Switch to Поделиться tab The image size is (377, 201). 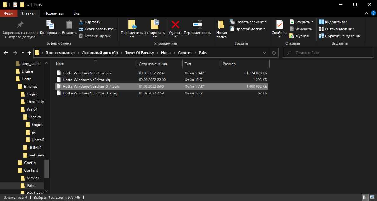(54, 13)
